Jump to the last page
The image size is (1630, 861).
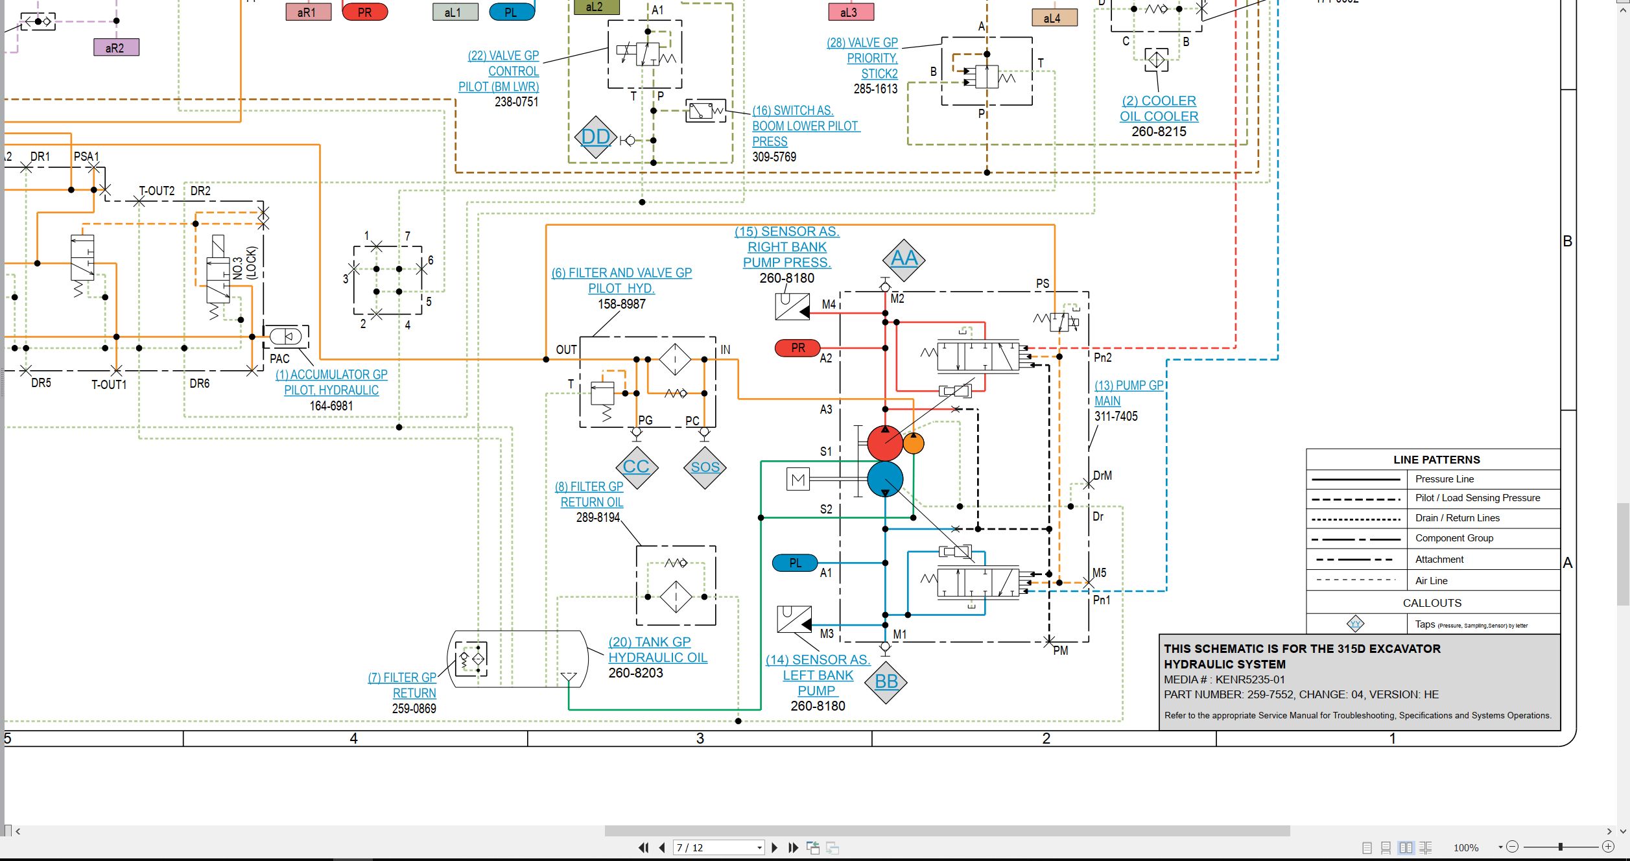pos(793,847)
